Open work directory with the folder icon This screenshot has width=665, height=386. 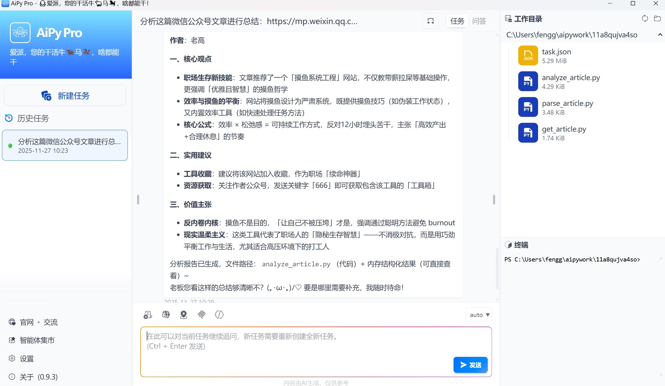click(658, 18)
